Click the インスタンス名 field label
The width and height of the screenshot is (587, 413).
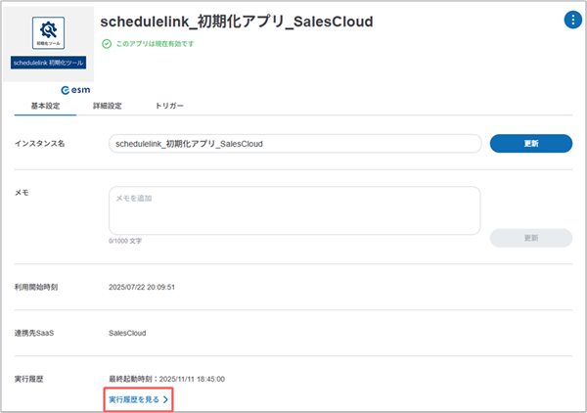(39, 144)
